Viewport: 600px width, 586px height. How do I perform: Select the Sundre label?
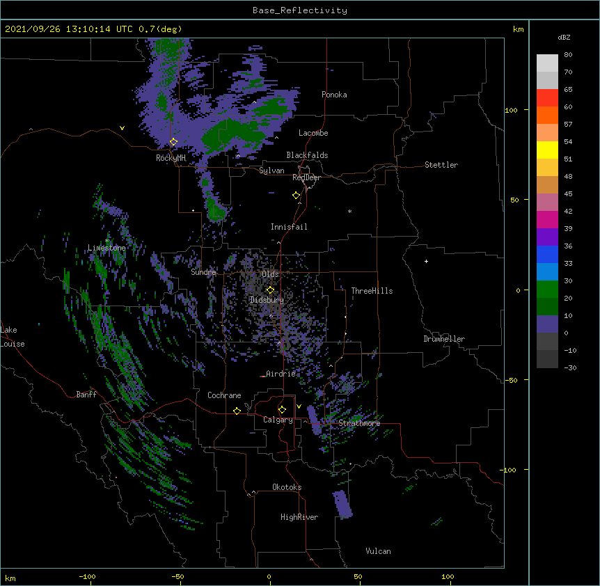coord(203,272)
